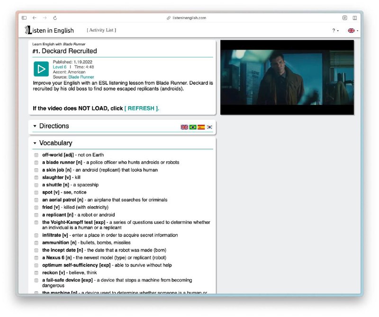Select the Brazilian flag for Portuguese directions
This screenshot has width=379, height=317.
(x=193, y=127)
